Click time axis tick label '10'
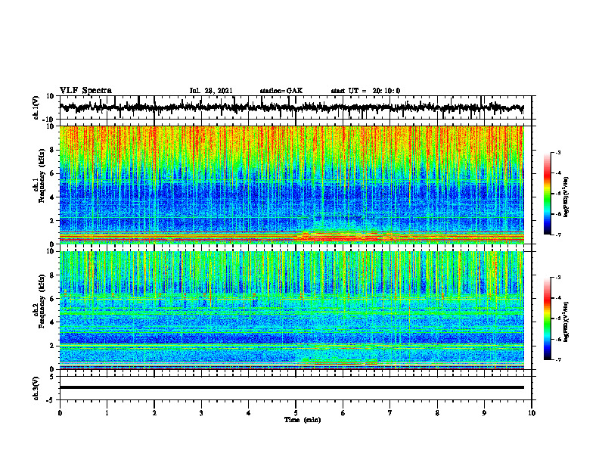Screen dimensions: 599x463 (x=532, y=413)
